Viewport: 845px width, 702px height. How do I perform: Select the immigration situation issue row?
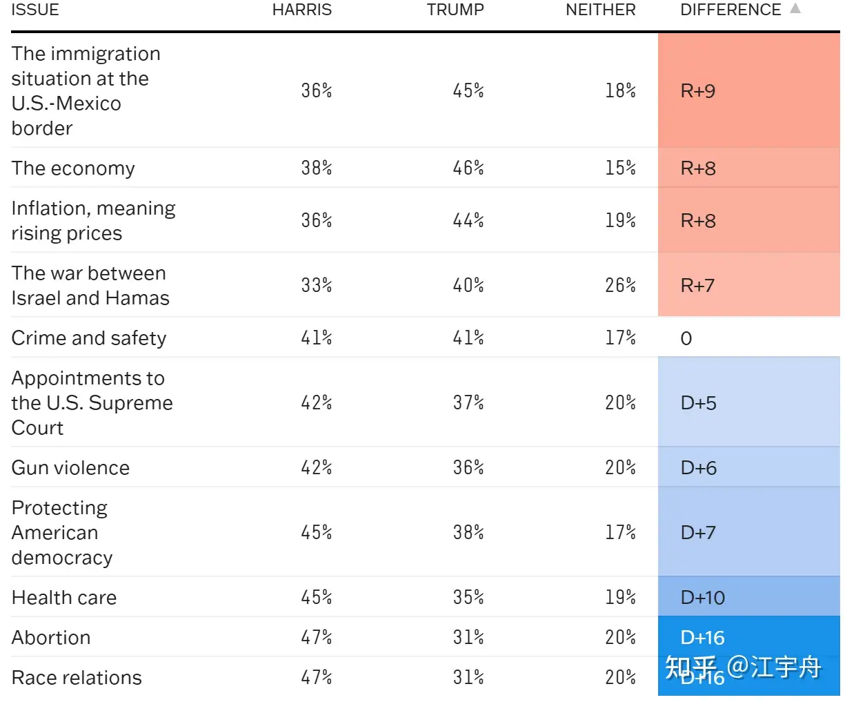point(86,90)
